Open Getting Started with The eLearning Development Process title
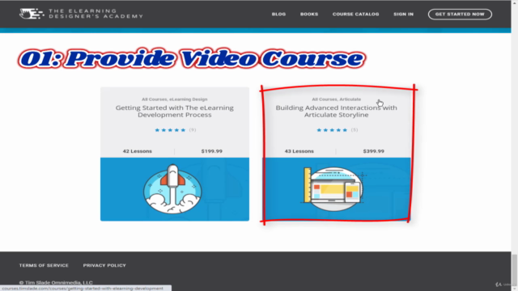 175,112
